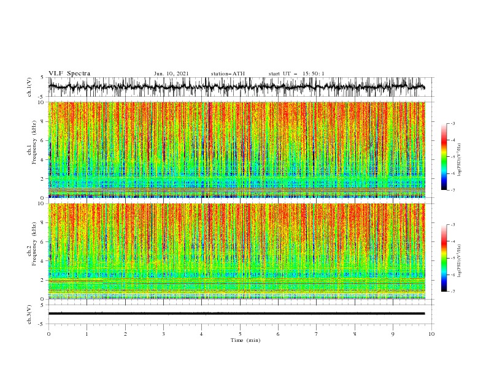Image resolution: width=486 pixels, height=375 pixels.
Task: Click the time axis tick label "1"
Action: tap(87, 334)
